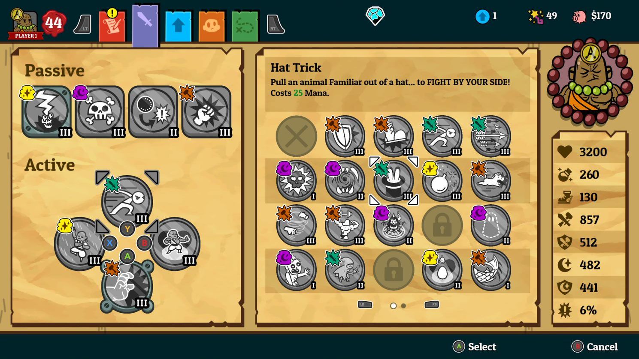Select the shield skill icon

click(x=345, y=136)
